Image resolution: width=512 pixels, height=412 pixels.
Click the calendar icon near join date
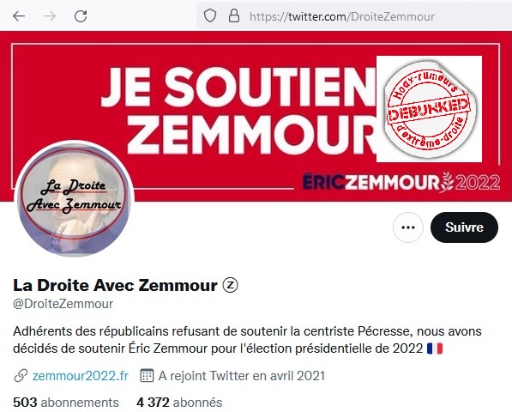pyautogui.click(x=147, y=375)
